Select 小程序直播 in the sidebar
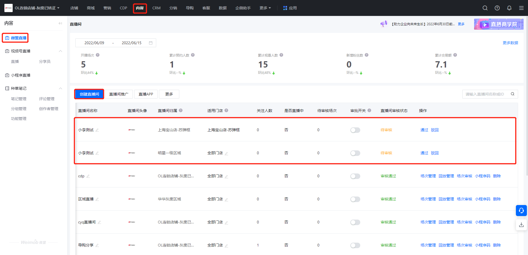The image size is (528, 255). 21,75
